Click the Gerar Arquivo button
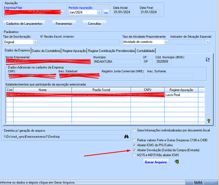Screen dimensions: 219x185 pos(156,162)
